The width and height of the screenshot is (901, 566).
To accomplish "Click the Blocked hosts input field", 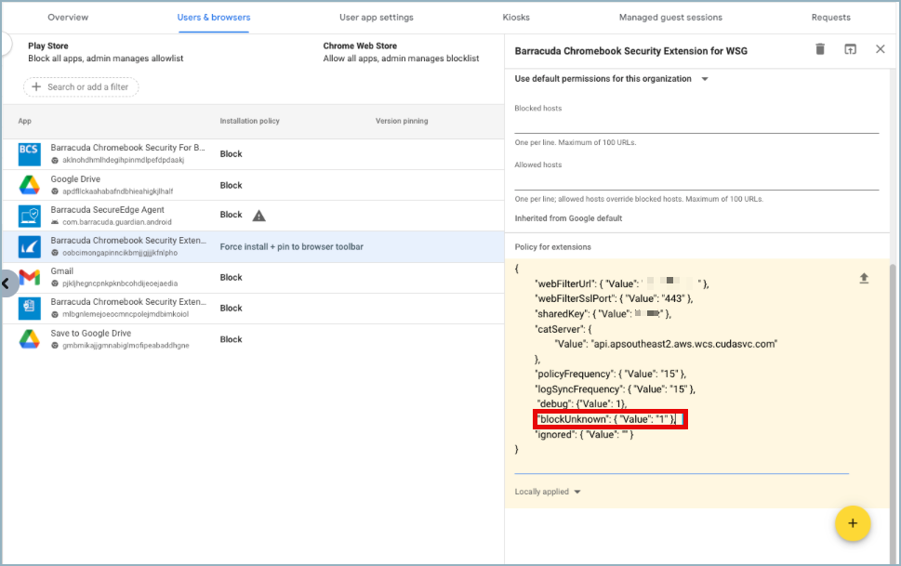I will click(x=696, y=125).
